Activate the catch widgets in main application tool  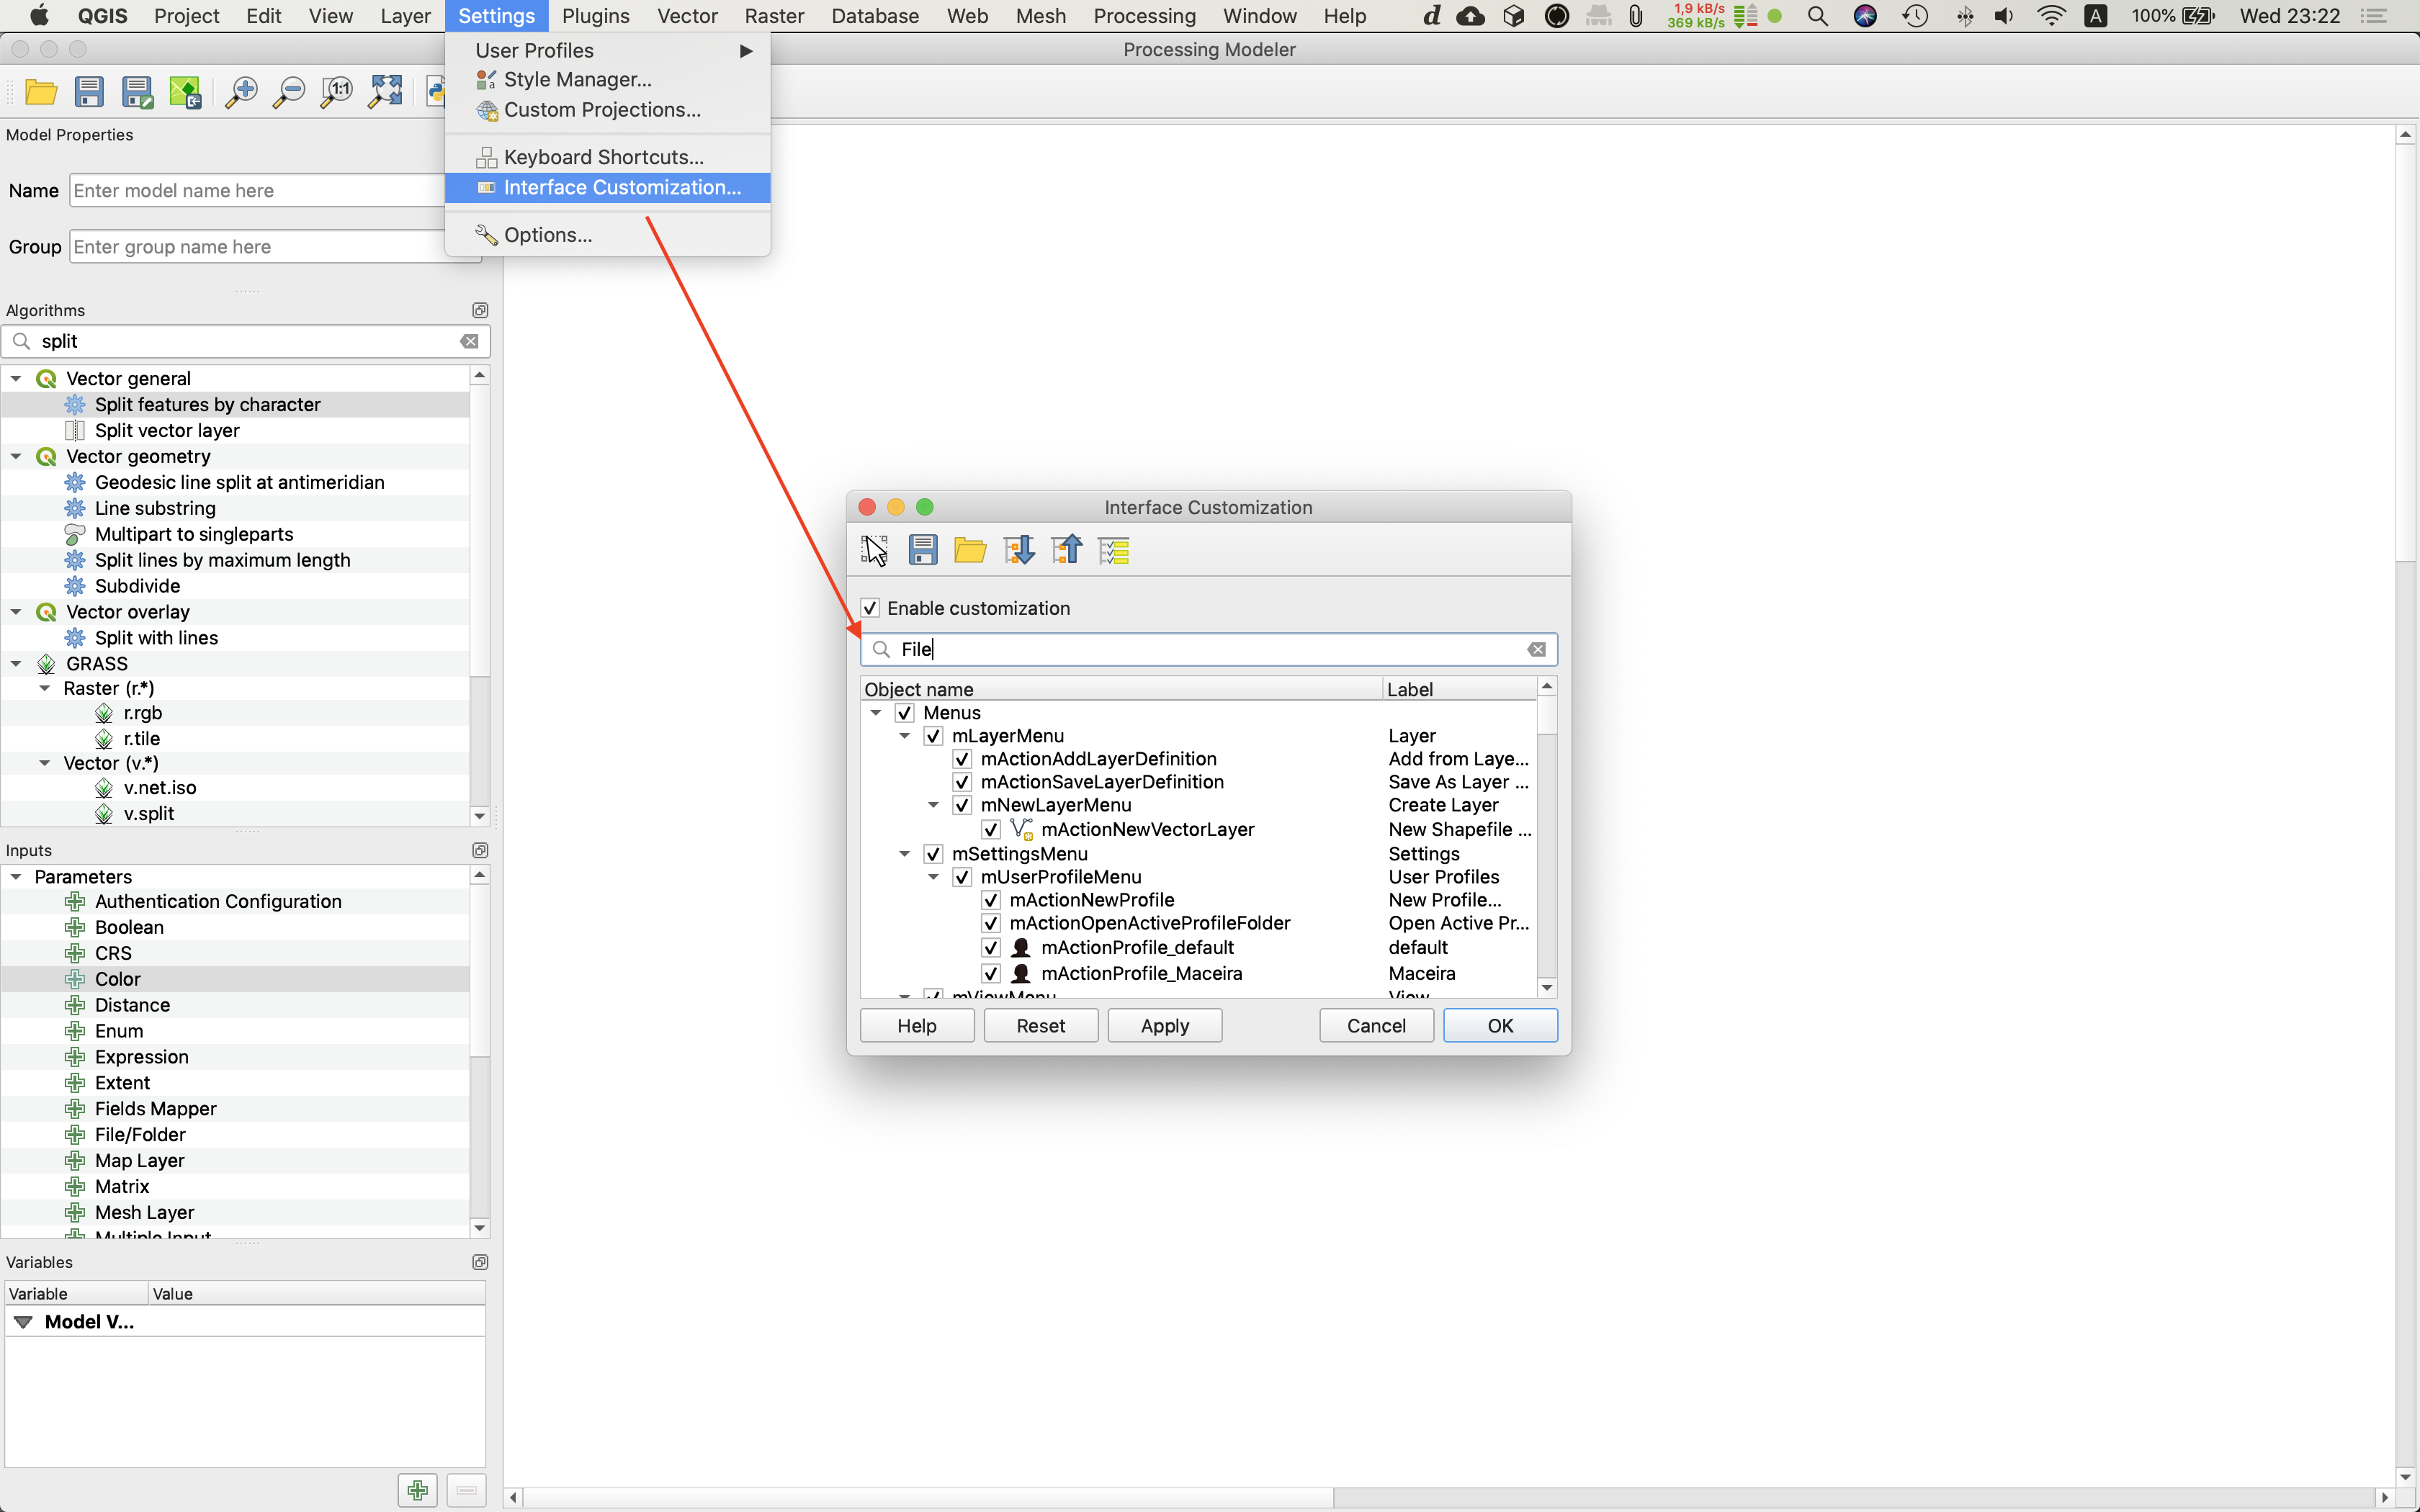[x=874, y=550]
